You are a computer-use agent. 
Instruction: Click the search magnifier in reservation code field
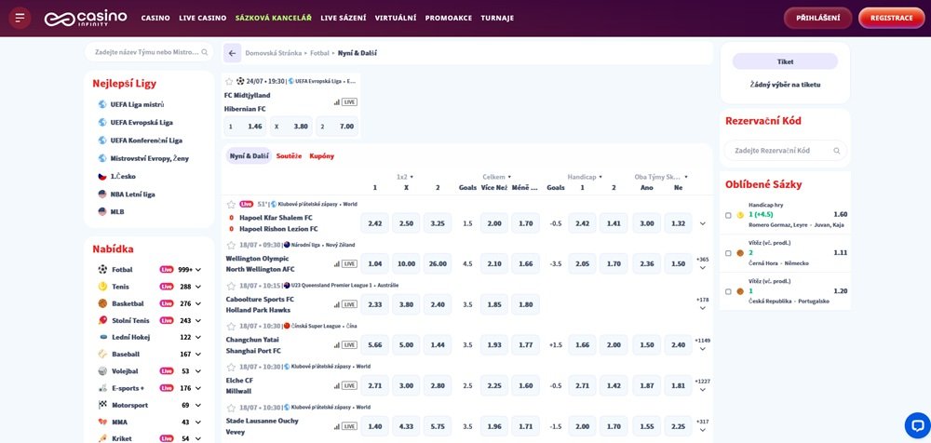tap(837, 150)
